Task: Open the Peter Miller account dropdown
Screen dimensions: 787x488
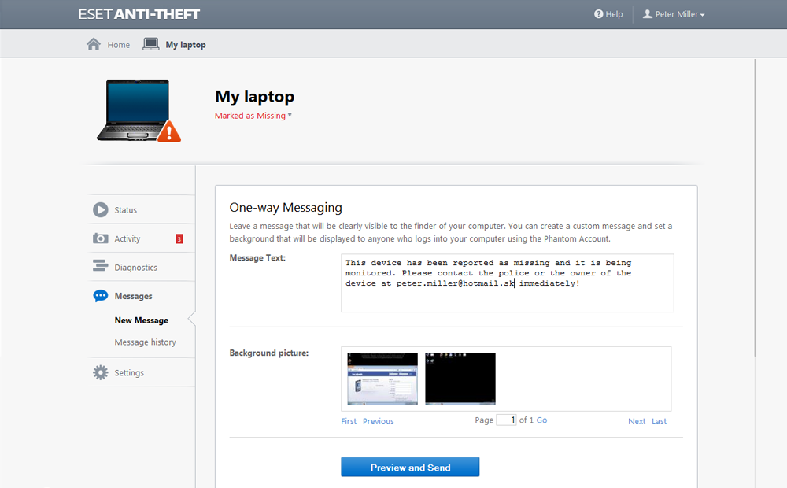Action: pyautogui.click(x=674, y=14)
